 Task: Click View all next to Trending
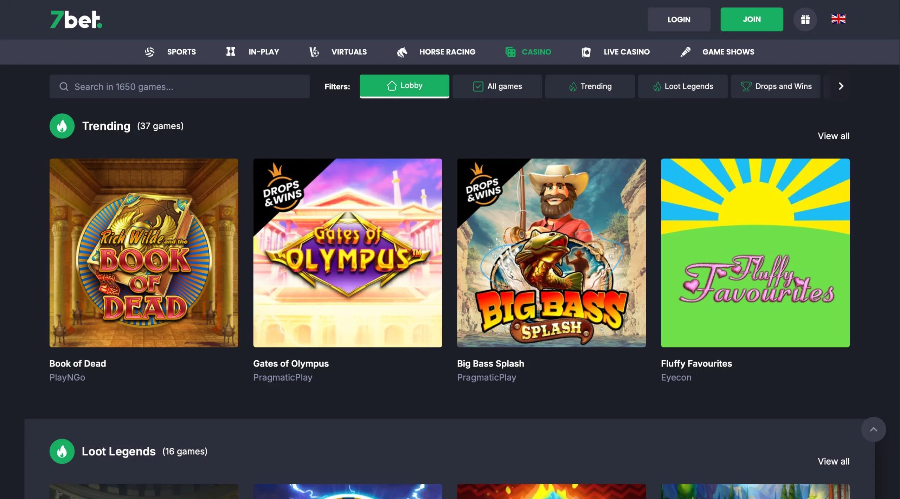coord(834,136)
